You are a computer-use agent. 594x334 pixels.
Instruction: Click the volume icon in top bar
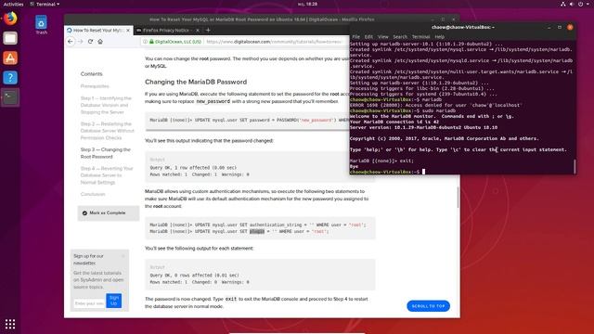coord(572,4)
